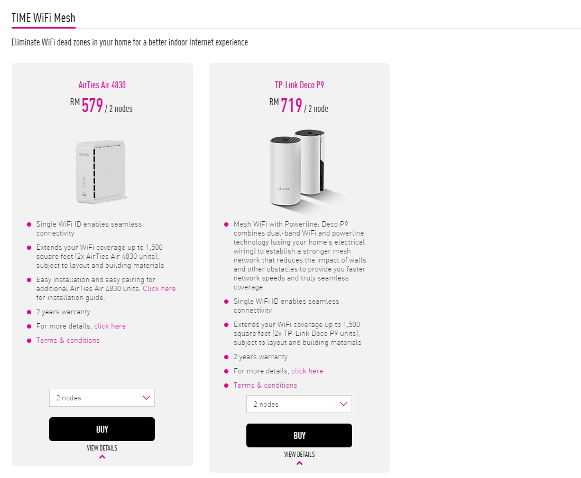
Task: Click the pink arrow in AirTies nodes dropdown
Action: (146, 398)
